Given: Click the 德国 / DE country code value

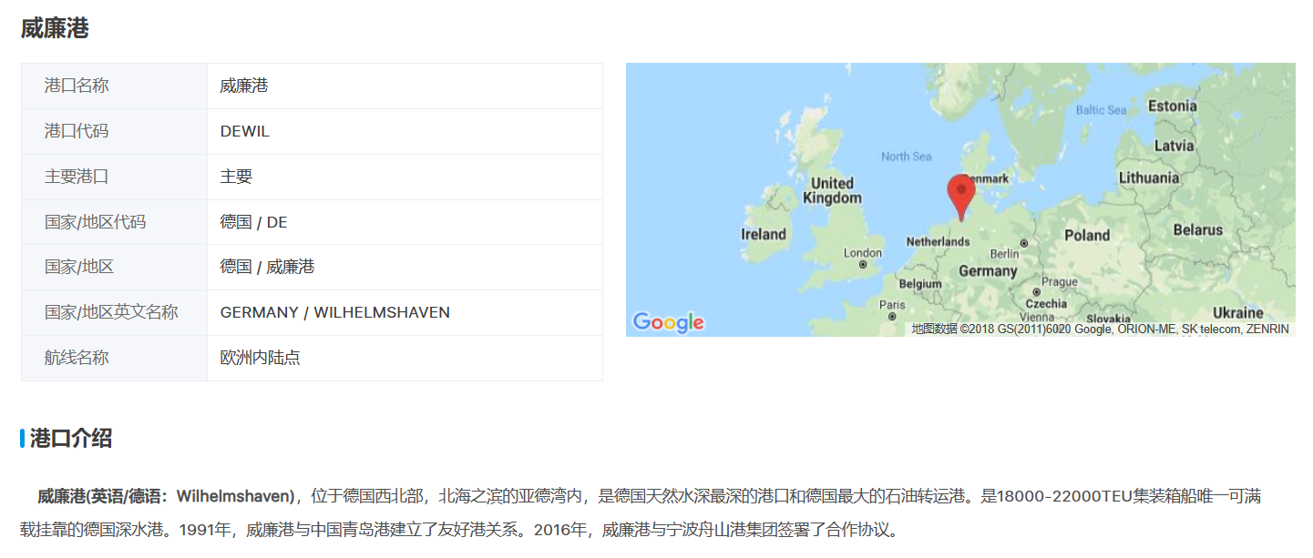Looking at the screenshot, I should tap(253, 222).
